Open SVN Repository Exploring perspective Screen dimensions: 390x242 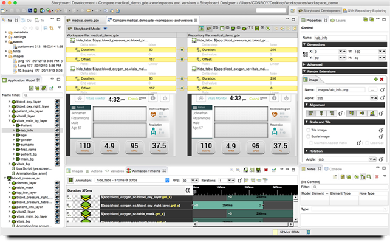coord(364,10)
